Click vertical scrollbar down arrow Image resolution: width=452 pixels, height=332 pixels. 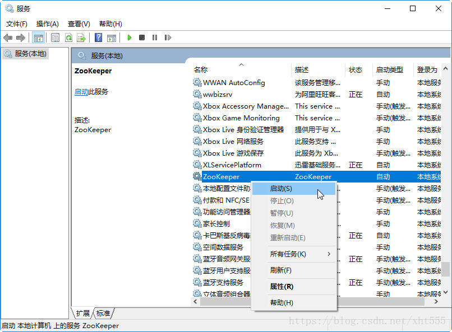pyautogui.click(x=446, y=292)
